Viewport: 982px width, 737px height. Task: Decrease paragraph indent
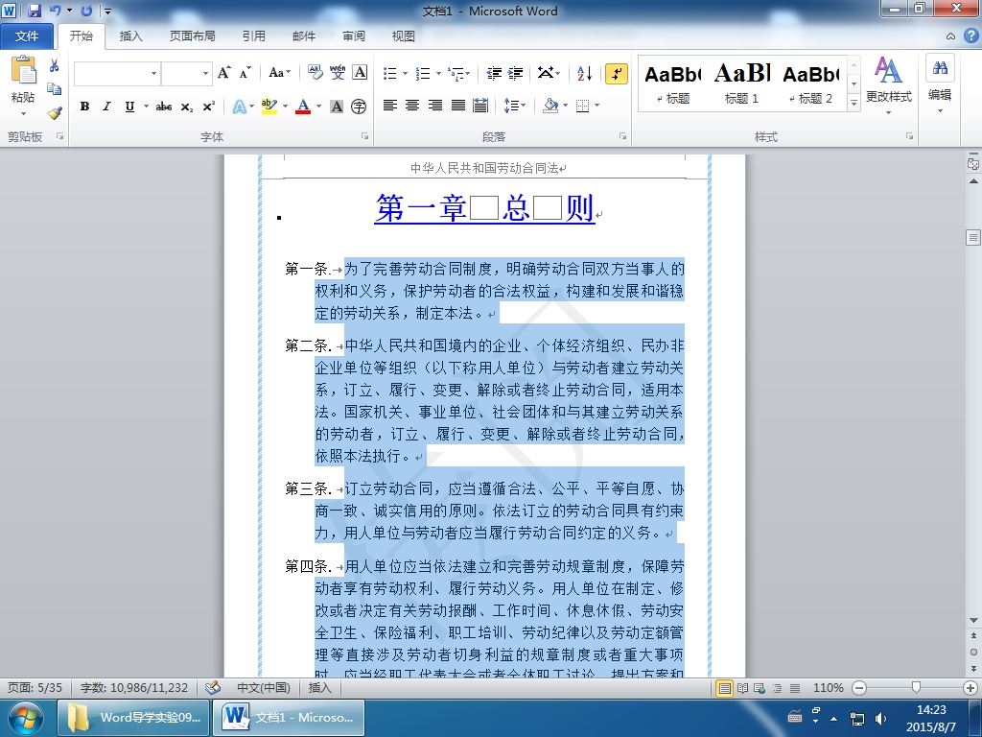(x=494, y=73)
